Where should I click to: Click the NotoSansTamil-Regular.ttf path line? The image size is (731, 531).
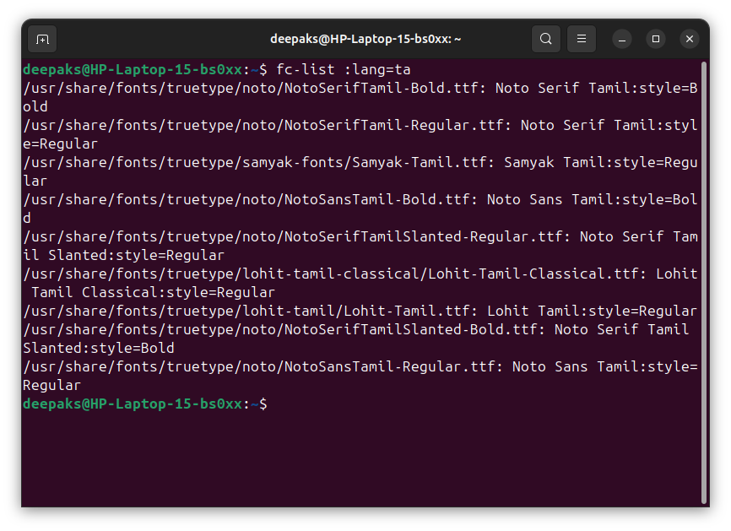pyautogui.click(x=360, y=376)
